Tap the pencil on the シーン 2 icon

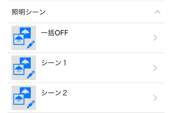31,105
